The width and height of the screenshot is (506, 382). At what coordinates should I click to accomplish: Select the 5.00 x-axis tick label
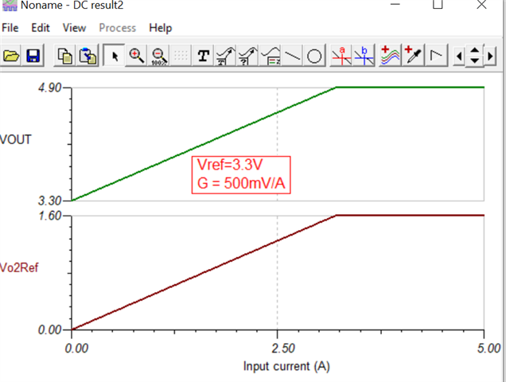489,349
